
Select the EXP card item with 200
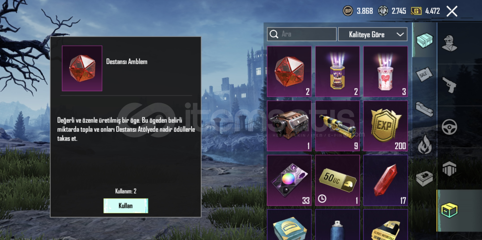(x=386, y=126)
